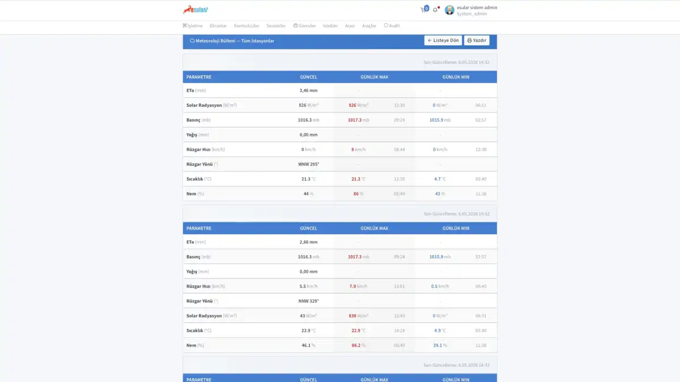The image size is (680, 382).
Task: Open the shopping cart icon
Action: pos(423,10)
